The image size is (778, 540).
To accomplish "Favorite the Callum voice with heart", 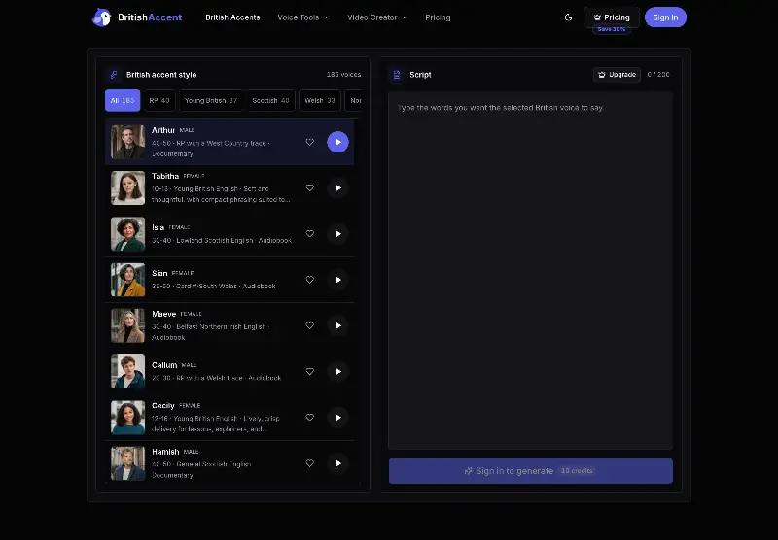I will point(310,372).
